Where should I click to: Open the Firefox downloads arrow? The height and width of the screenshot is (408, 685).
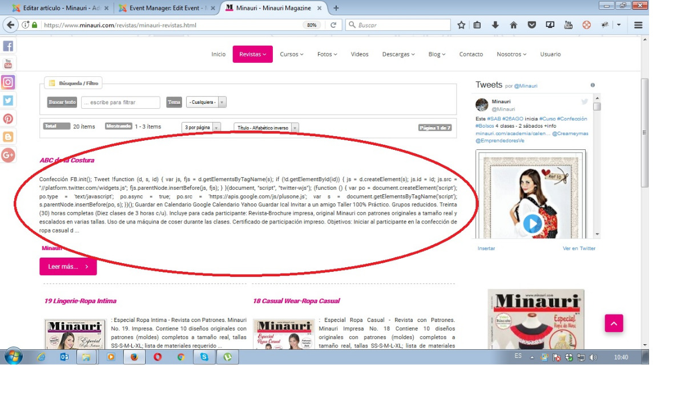click(x=495, y=25)
